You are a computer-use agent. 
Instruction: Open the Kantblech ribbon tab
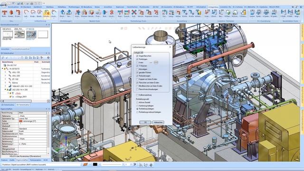point(38,7)
